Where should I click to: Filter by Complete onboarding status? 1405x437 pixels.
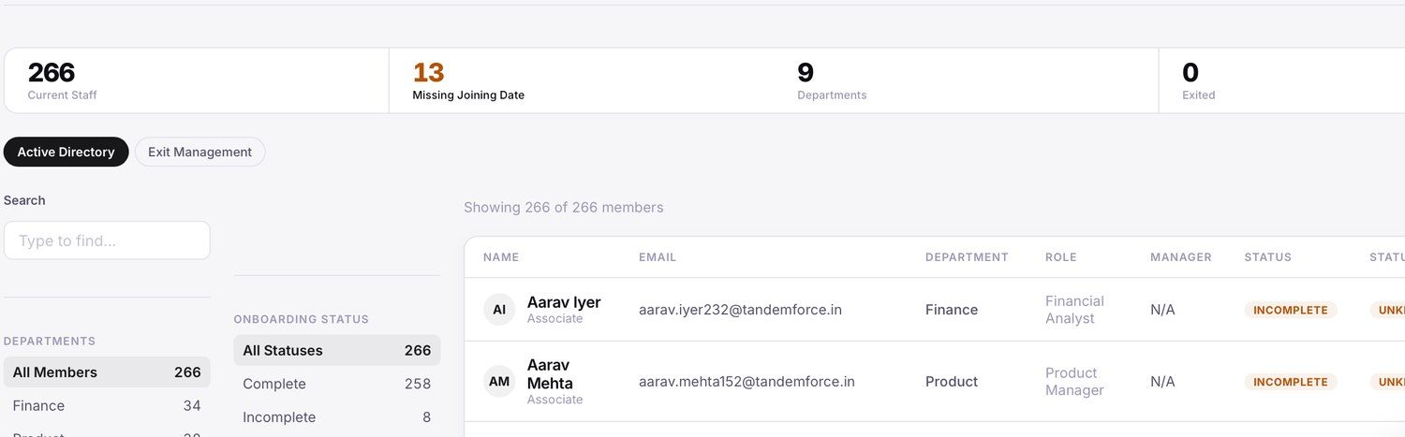coord(337,384)
